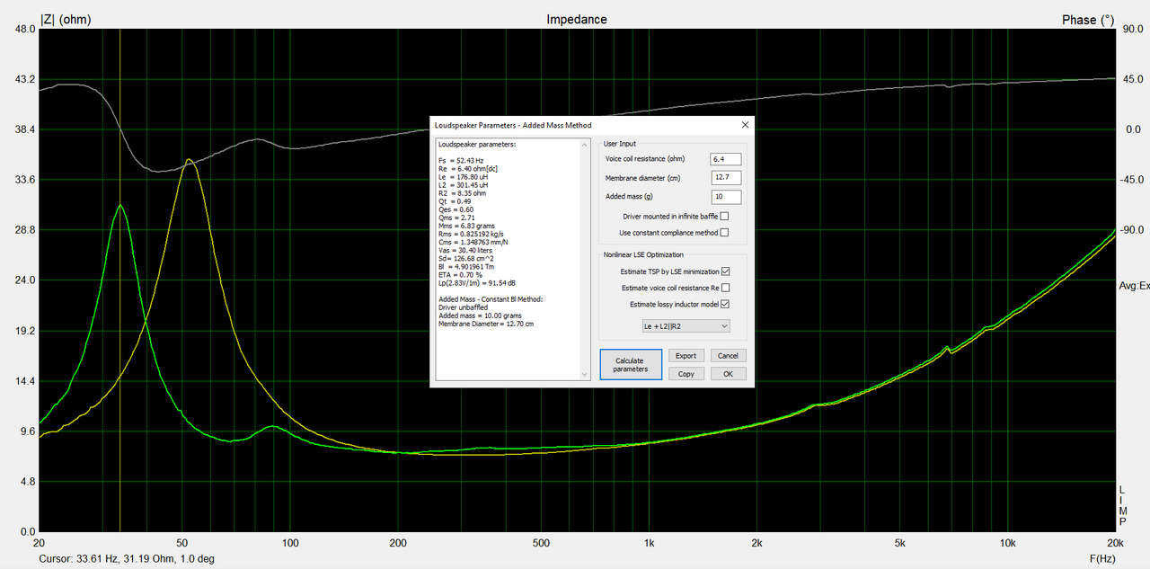Click the Voice coil resistance input field
Viewport: 1150px width, 569px height.
(726, 159)
